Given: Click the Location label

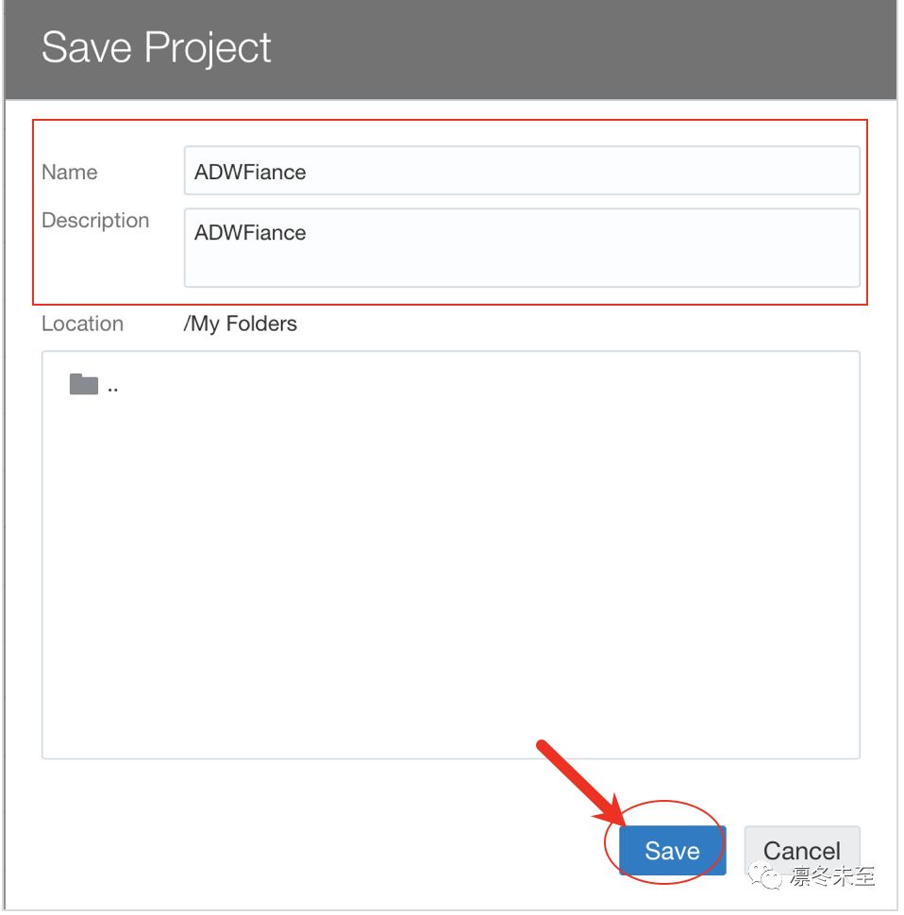Looking at the screenshot, I should click(82, 324).
